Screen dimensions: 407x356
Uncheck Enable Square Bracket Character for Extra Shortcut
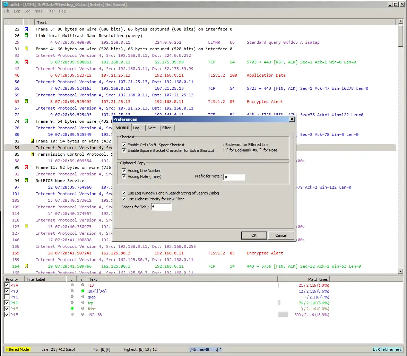pos(124,150)
